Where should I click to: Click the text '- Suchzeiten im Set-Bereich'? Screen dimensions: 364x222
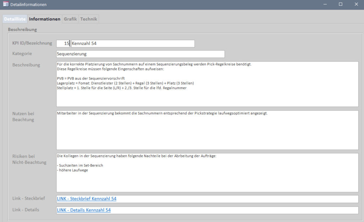click(80, 166)
